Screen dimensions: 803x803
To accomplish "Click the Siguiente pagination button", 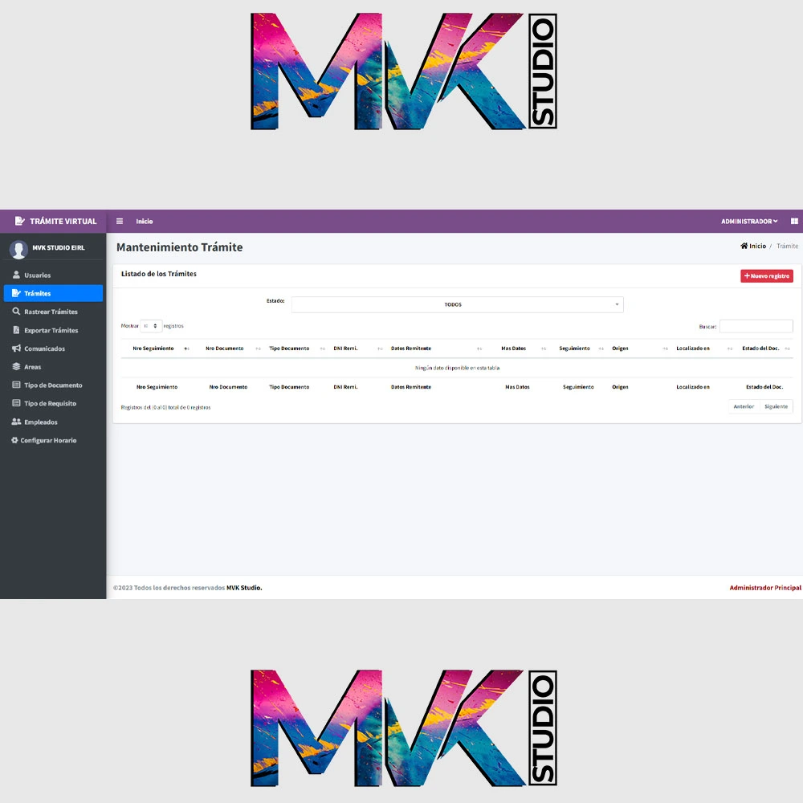I will (x=777, y=406).
